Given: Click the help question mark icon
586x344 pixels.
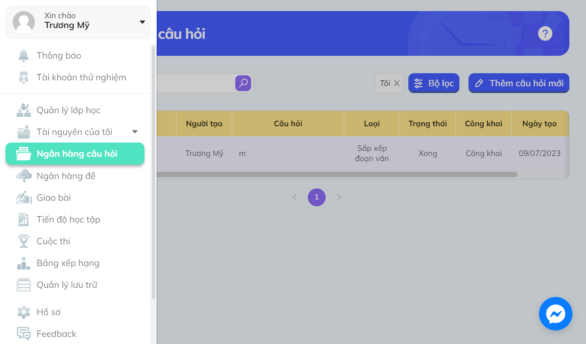Looking at the screenshot, I should pos(545,34).
